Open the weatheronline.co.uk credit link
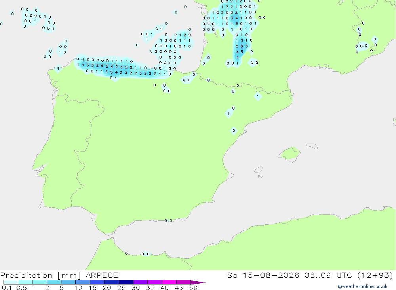The width and height of the screenshot is (396, 290). coord(363,286)
